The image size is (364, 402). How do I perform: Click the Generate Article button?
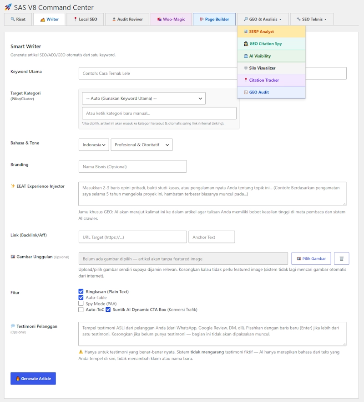(33, 378)
